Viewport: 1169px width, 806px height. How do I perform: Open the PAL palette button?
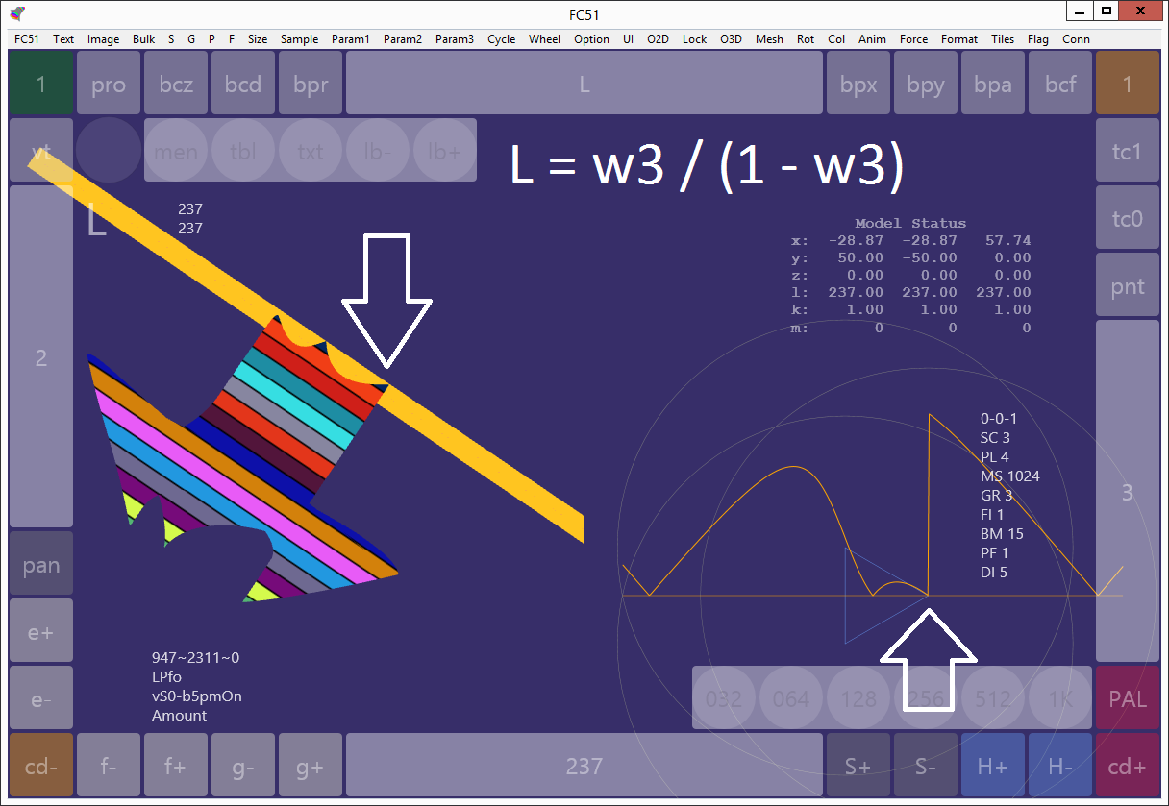[x=1128, y=698]
